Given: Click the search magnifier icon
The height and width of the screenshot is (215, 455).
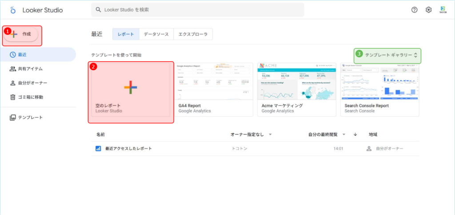Looking at the screenshot, I should (x=99, y=10).
